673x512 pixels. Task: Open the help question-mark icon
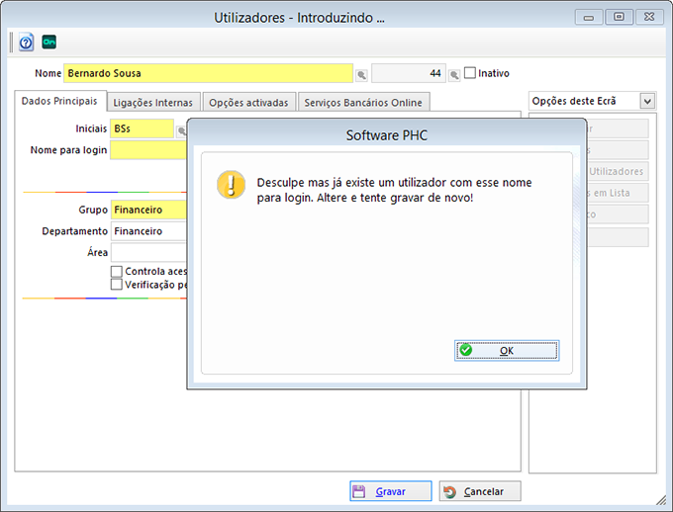tap(26, 43)
